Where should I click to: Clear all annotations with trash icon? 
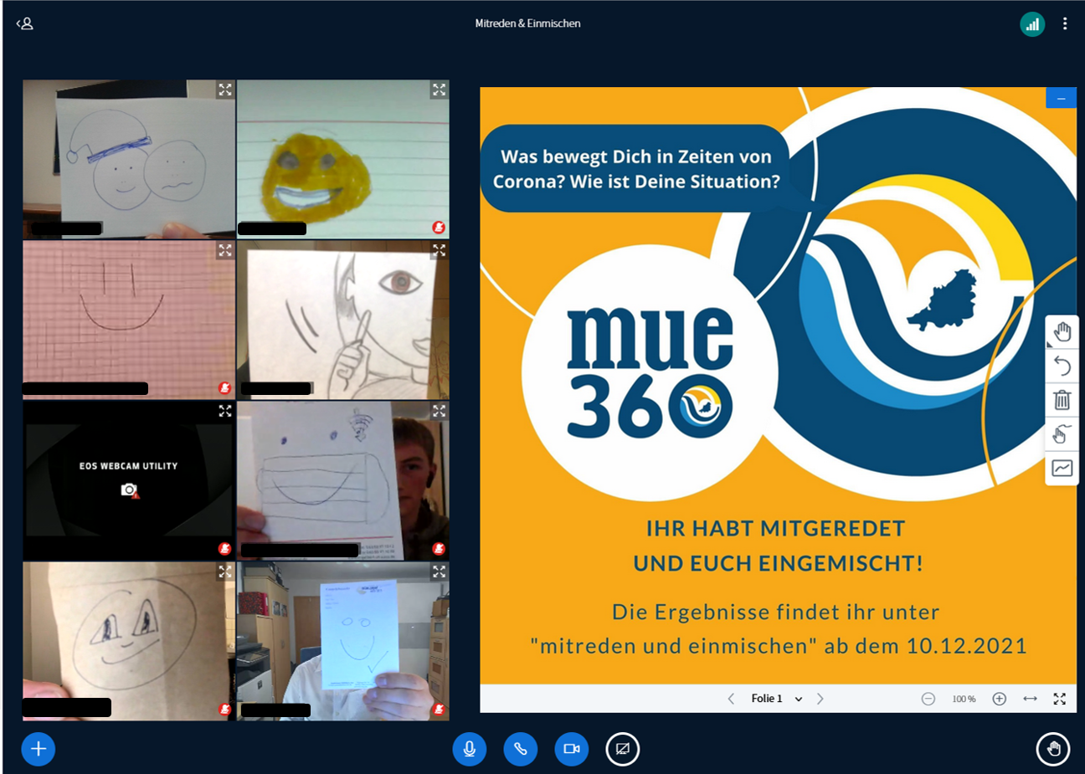tap(1062, 400)
